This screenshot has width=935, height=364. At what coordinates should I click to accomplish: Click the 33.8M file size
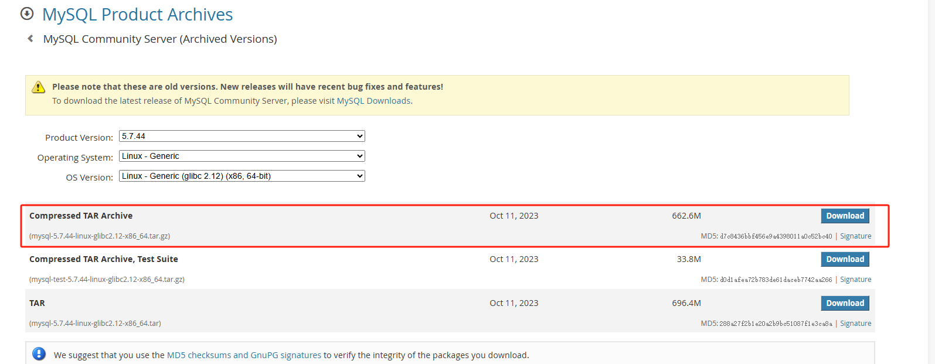tap(689, 259)
